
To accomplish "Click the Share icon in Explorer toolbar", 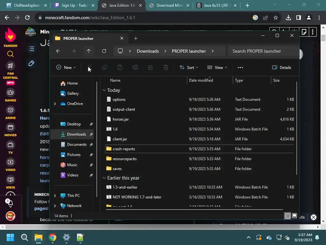I will (151, 67).
